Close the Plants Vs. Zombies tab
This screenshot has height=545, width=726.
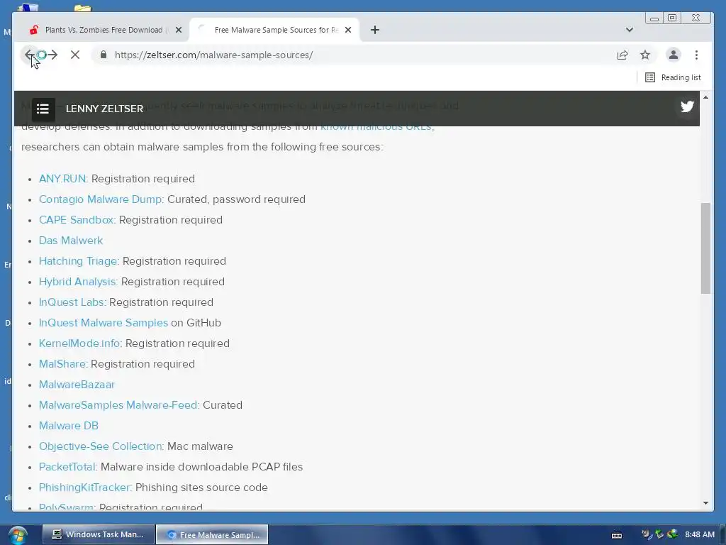tap(179, 30)
